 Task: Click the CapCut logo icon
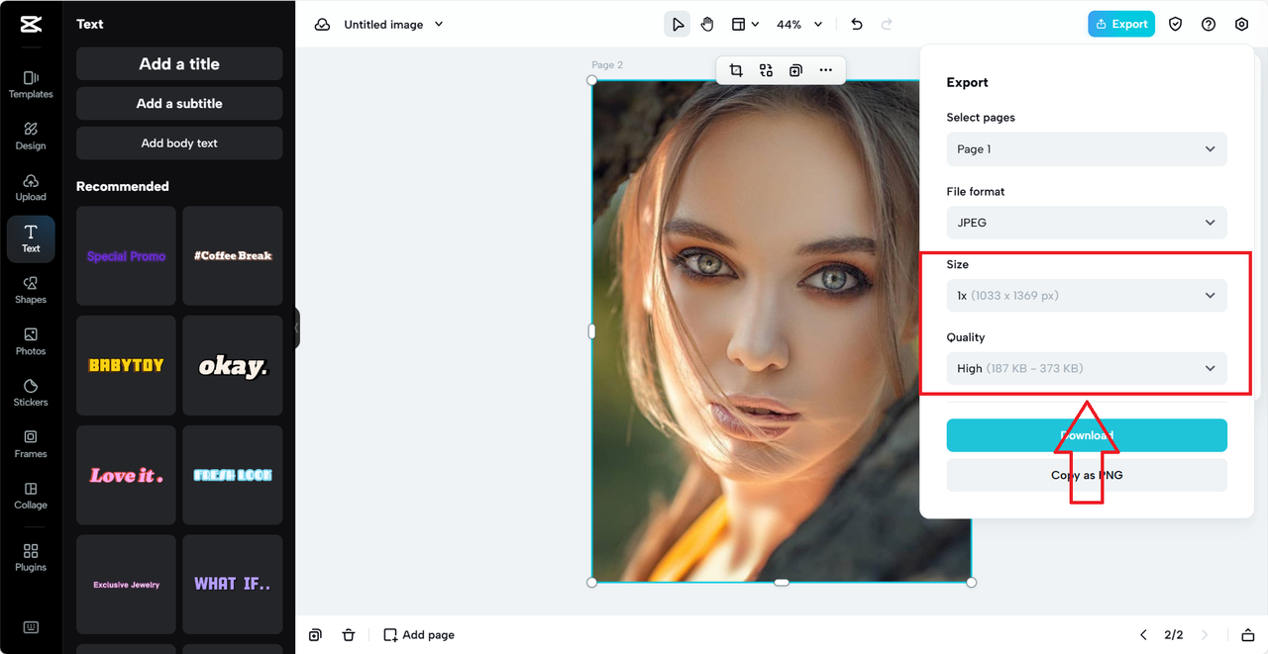click(31, 25)
